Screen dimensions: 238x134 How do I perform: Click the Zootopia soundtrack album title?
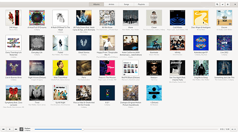tap(131, 104)
